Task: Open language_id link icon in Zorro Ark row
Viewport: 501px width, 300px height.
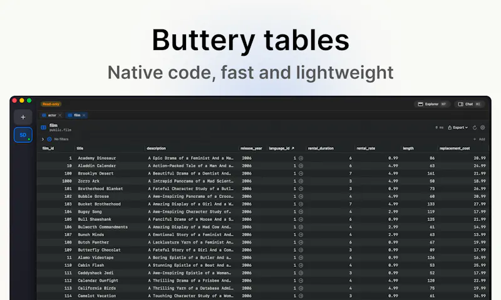Action: click(x=301, y=181)
